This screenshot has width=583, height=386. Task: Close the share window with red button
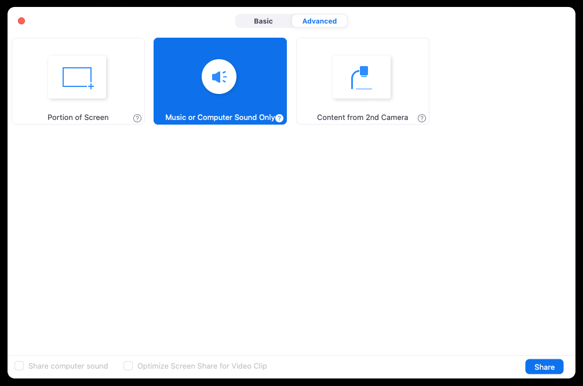(21, 21)
